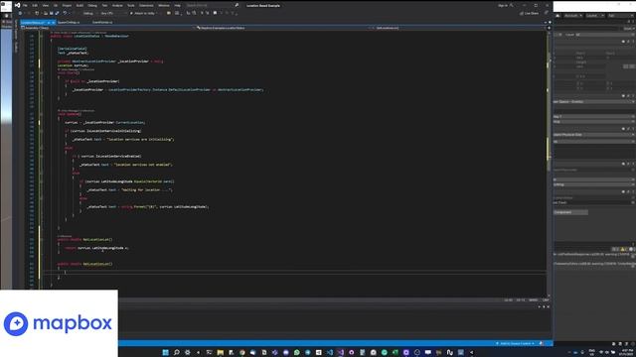Collapse the GetLocationLat() method outline
This screenshot has height=357, width=636.
pyautogui.click(x=41, y=240)
